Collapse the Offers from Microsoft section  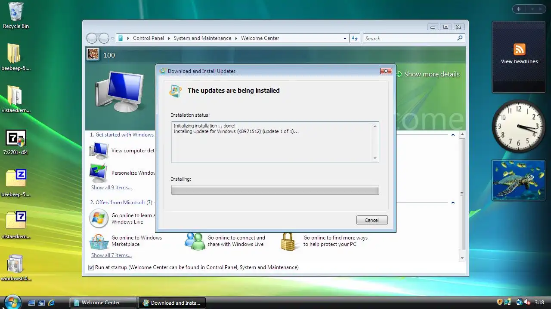point(453,203)
